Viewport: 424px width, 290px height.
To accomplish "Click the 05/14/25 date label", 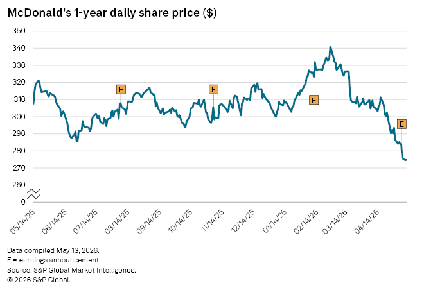I will point(23,221).
